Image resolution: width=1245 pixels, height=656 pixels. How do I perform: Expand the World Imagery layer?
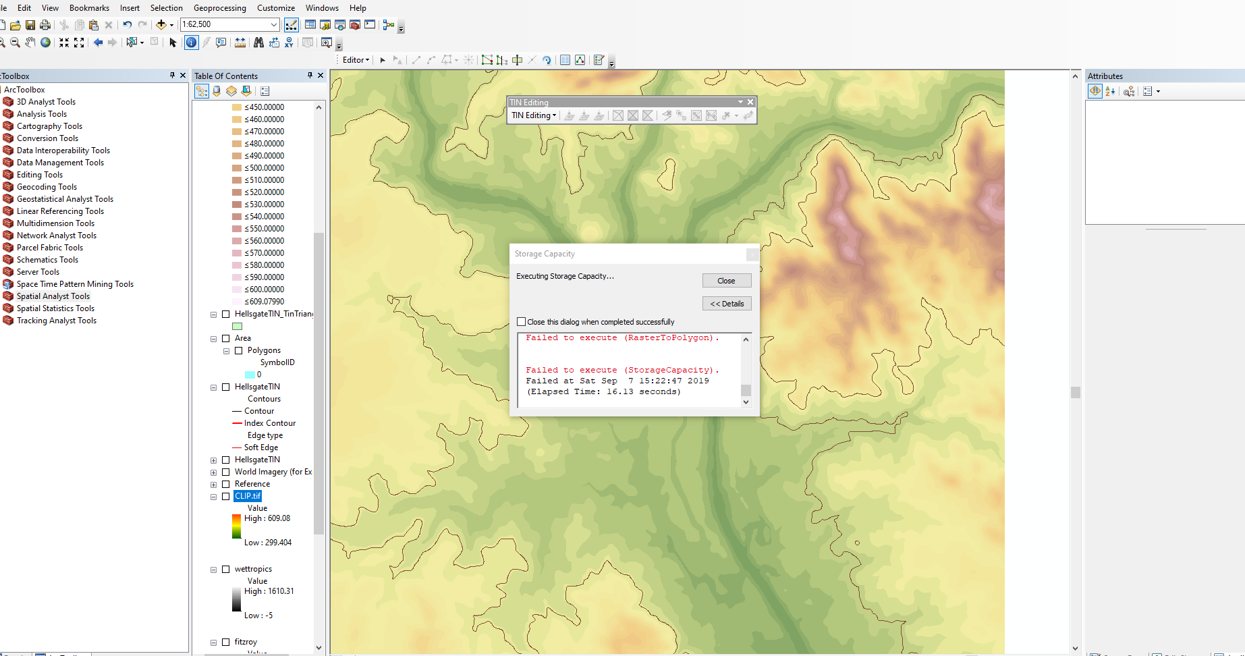click(x=213, y=472)
